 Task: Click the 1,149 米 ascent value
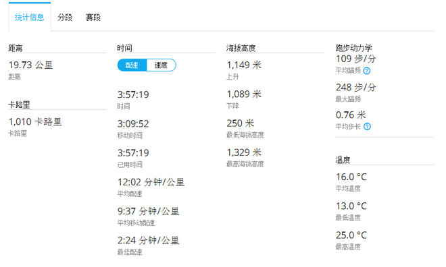(244, 65)
